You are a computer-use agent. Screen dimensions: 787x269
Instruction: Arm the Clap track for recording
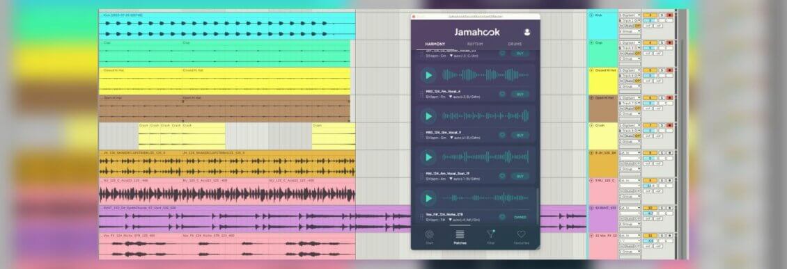click(x=669, y=43)
